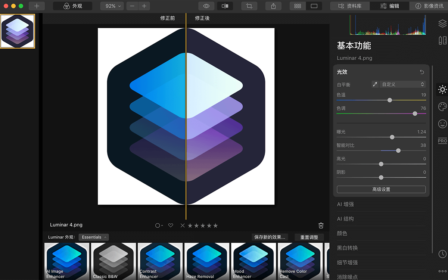Select the Essentials sun icon

[442, 89]
